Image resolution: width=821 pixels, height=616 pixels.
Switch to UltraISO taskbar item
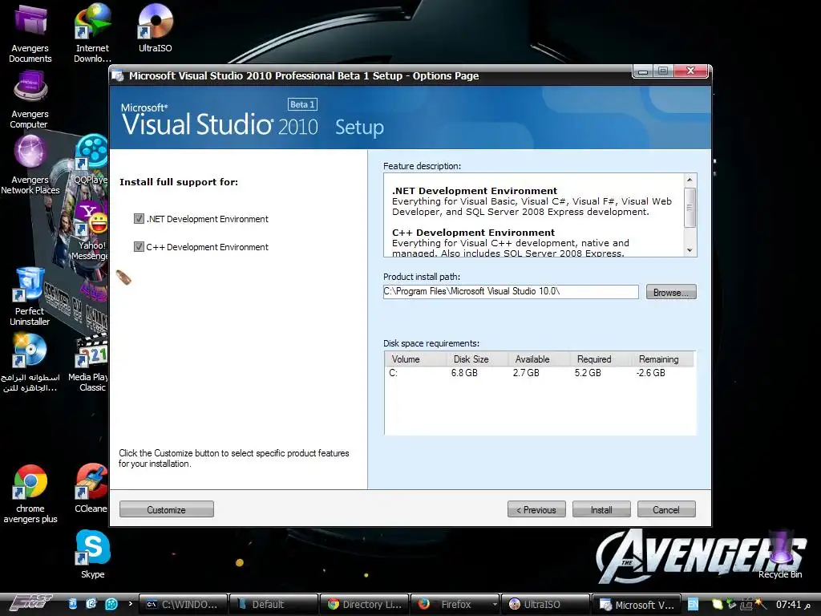[545, 605]
